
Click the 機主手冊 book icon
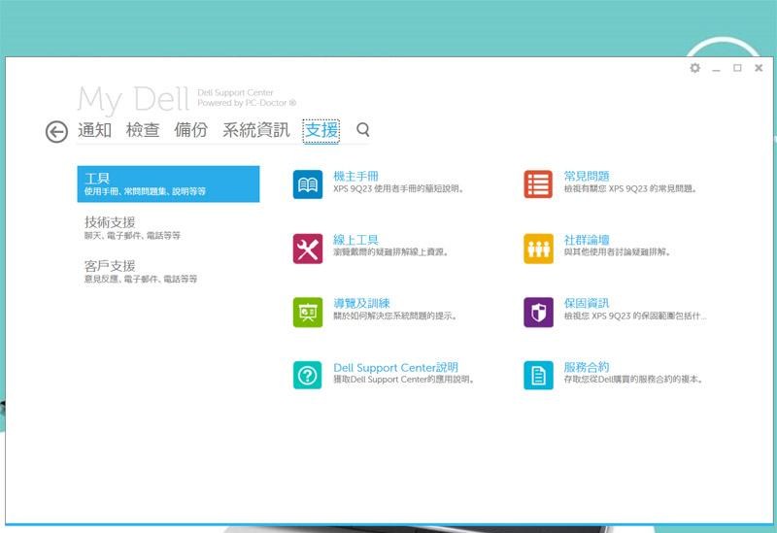click(x=307, y=183)
